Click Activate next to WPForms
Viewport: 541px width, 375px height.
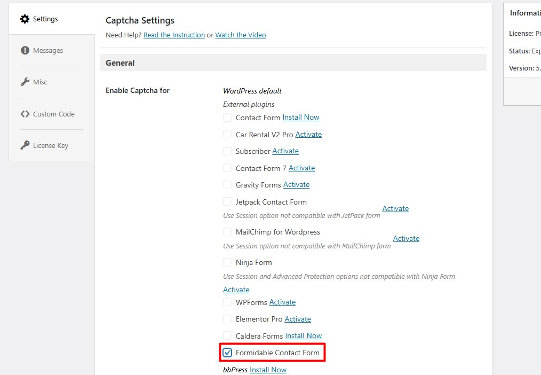(282, 302)
